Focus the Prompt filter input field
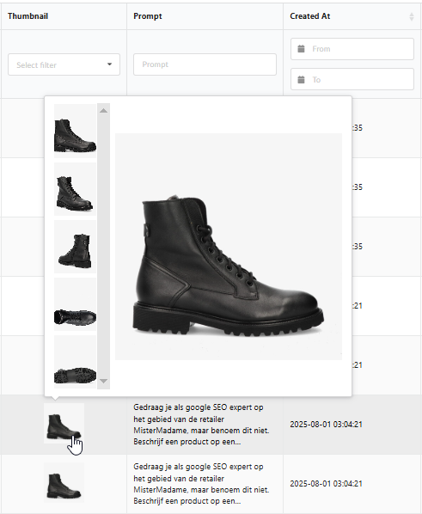Image resolution: width=422 pixels, height=514 pixels. click(205, 64)
